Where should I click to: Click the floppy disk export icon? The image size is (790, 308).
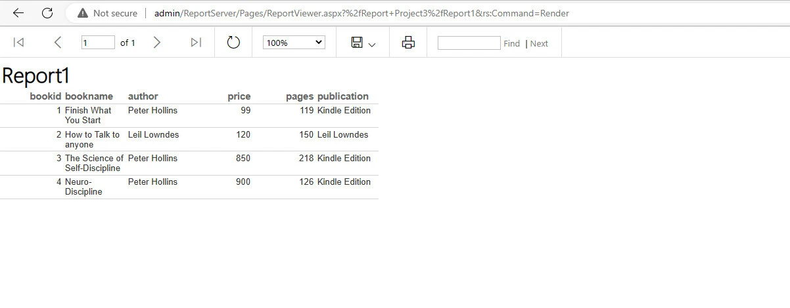click(357, 43)
